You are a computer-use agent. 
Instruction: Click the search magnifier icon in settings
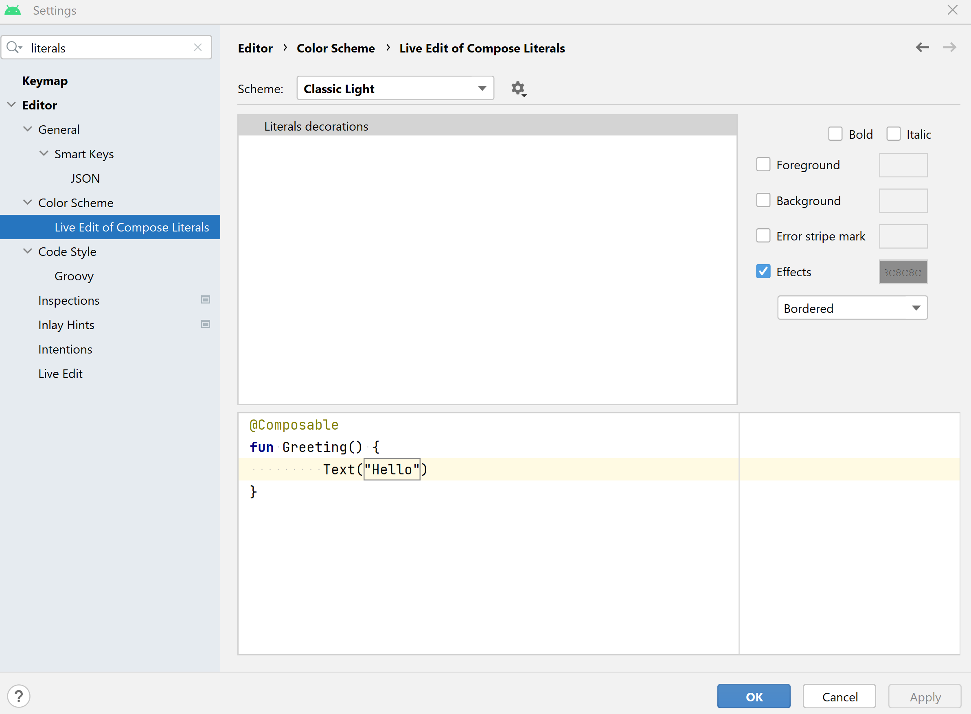pos(14,47)
